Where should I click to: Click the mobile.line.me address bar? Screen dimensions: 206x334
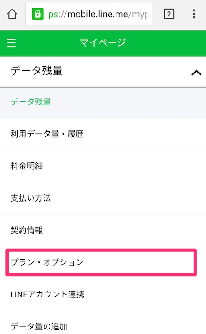pyautogui.click(x=90, y=14)
